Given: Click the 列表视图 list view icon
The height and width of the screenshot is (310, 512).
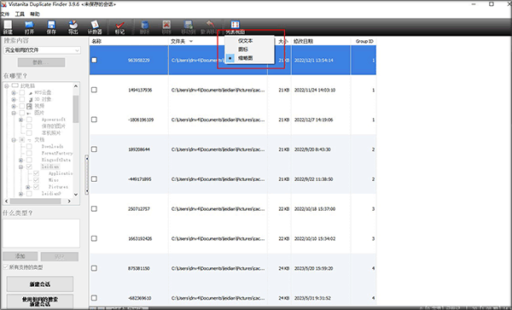Looking at the screenshot, I should click(236, 25).
